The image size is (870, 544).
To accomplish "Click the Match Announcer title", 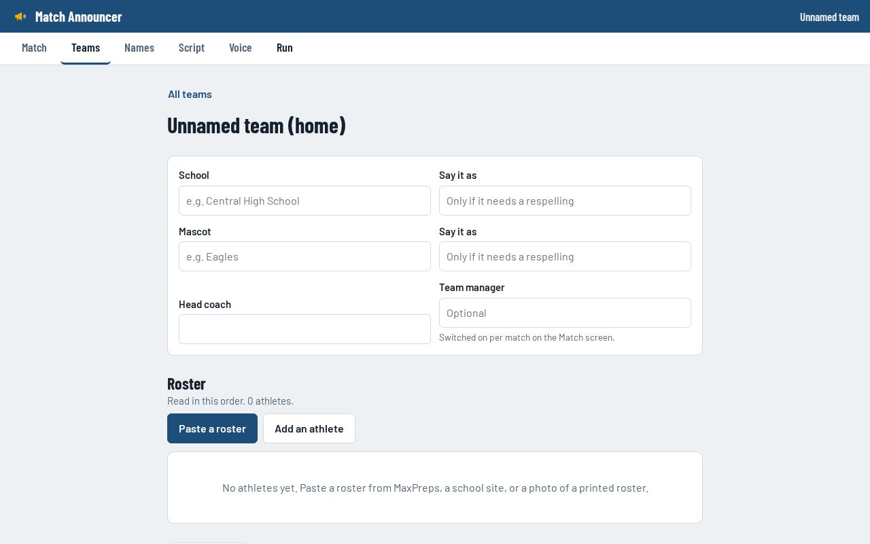I will [x=79, y=17].
